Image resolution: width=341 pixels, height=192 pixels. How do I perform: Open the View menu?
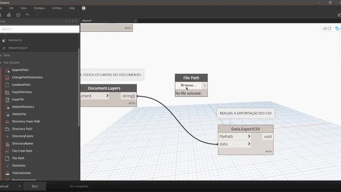point(23,8)
